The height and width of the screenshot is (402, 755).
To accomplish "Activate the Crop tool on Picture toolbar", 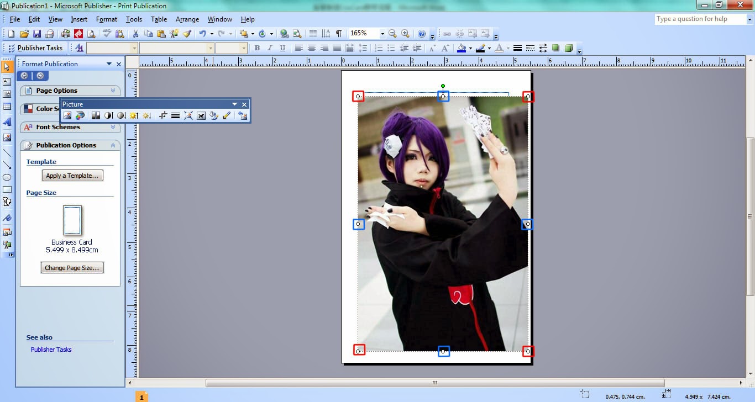I will [x=162, y=115].
